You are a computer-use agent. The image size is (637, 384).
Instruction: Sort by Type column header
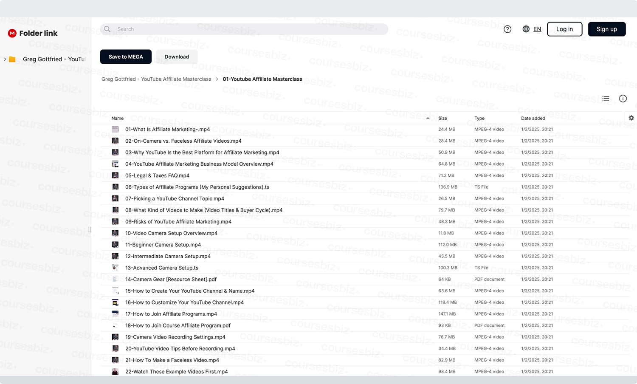click(x=479, y=119)
